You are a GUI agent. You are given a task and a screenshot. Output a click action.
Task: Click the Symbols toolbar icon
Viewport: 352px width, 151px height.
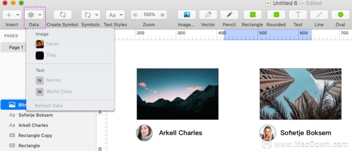87,15
